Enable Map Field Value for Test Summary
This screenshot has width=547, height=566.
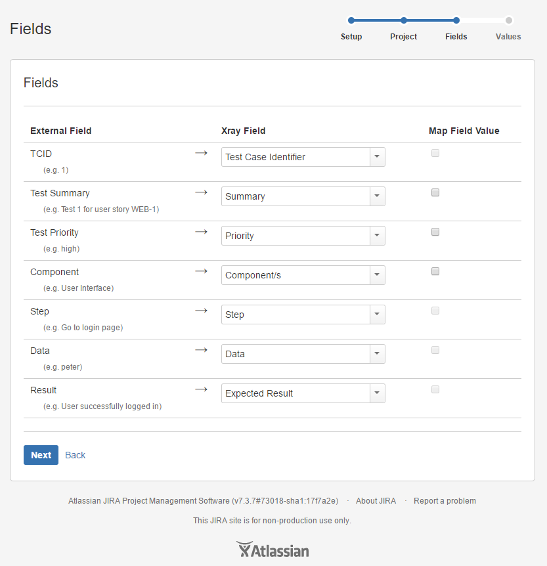pos(435,192)
